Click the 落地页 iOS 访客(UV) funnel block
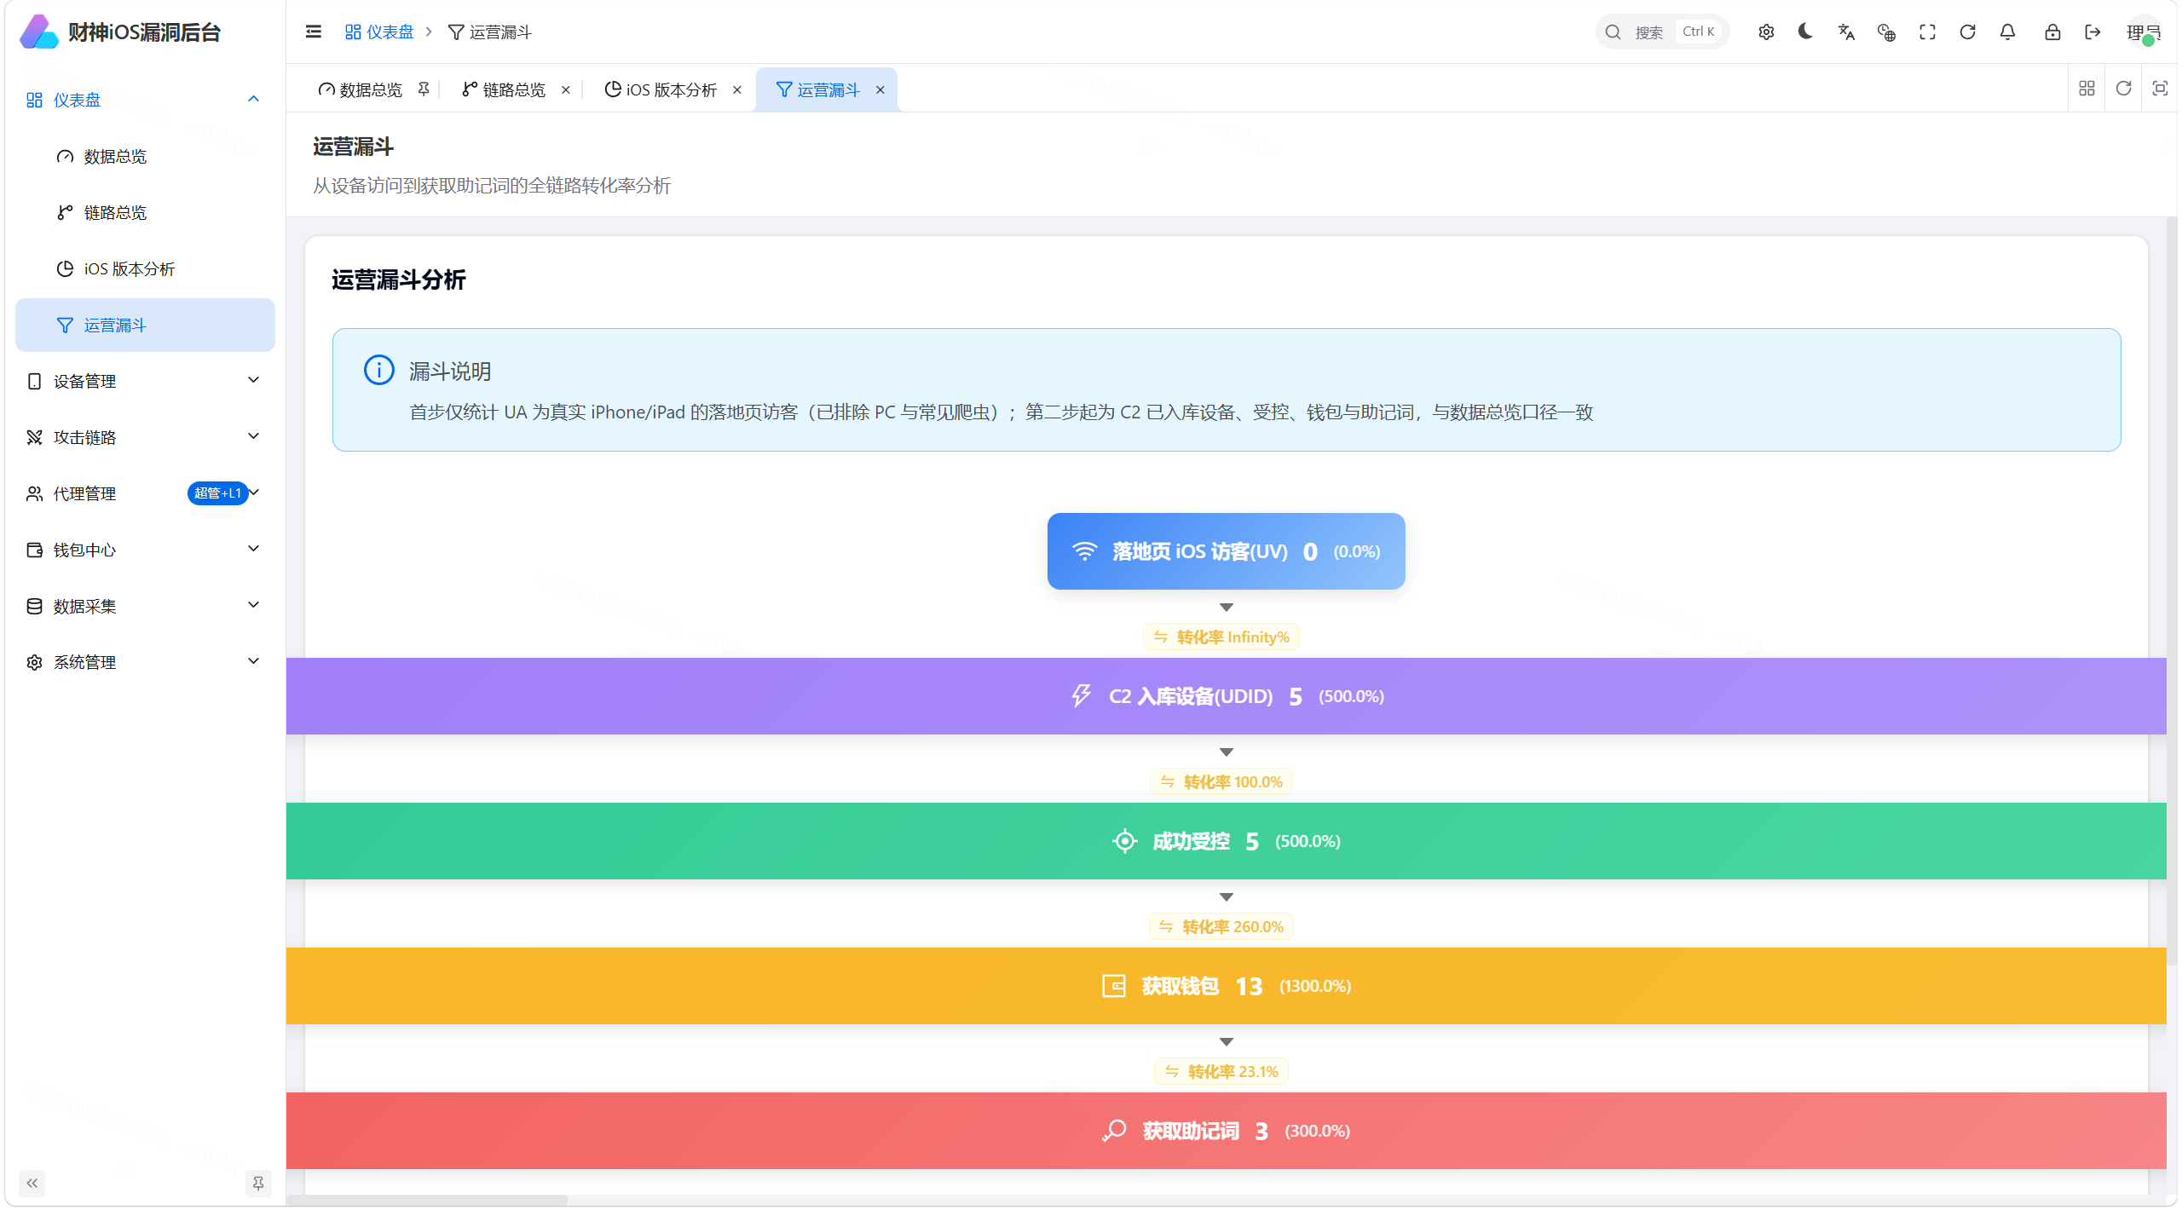The image size is (2182, 1210). [x=1226, y=551]
